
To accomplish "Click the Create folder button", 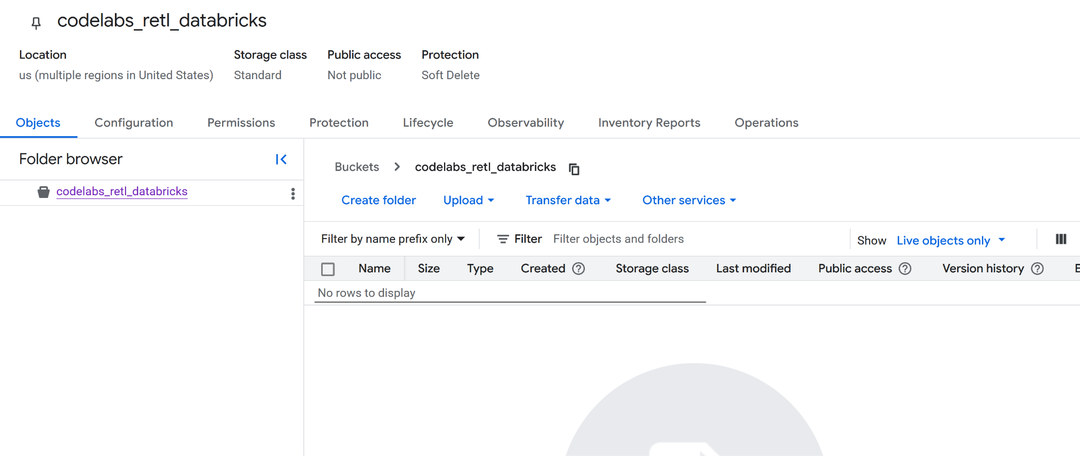I will [x=379, y=201].
